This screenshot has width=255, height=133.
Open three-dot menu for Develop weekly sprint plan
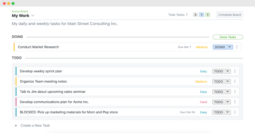(x=235, y=71)
